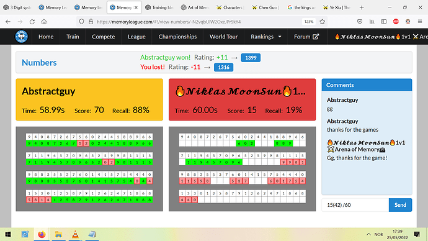Open the League menu item
Image resolution: width=428 pixels, height=241 pixels.
136,37
